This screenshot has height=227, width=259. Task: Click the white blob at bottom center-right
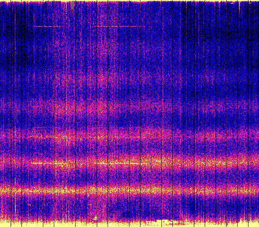[x=172, y=222]
